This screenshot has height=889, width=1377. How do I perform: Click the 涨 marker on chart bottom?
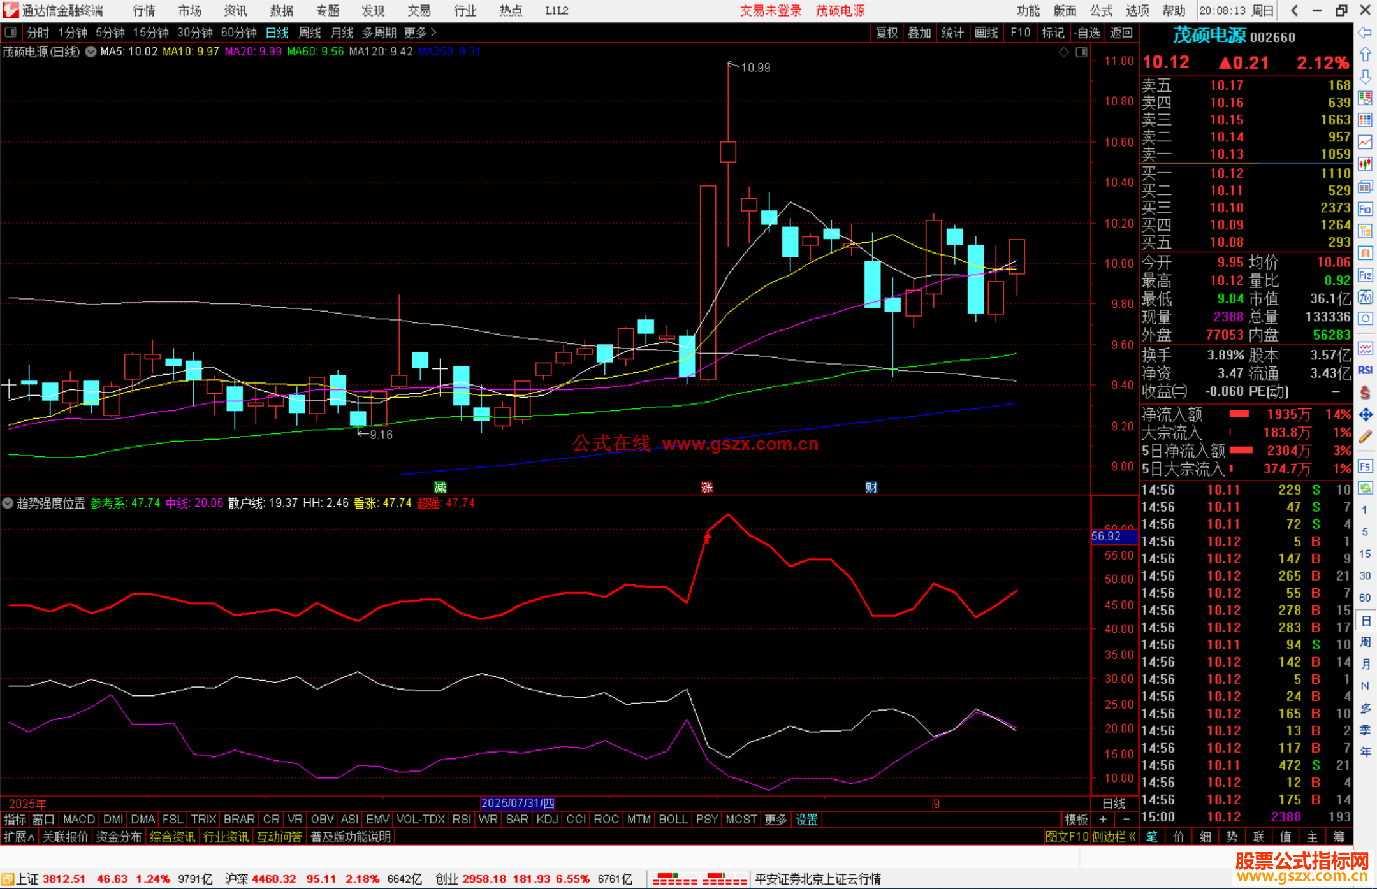pyautogui.click(x=706, y=488)
